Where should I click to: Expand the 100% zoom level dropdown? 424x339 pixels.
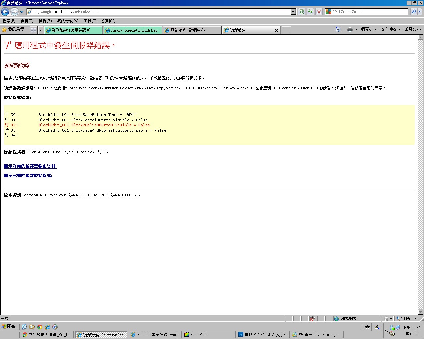click(415, 319)
